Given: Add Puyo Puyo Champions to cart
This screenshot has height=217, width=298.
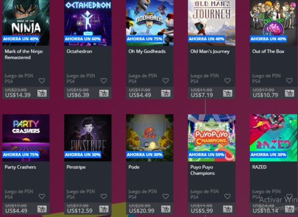Looking at the screenshot, I should pyautogui.click(x=228, y=209).
